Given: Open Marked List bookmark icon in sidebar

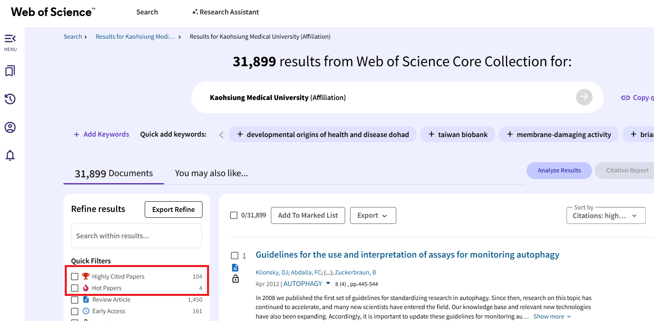Looking at the screenshot, I should (10, 71).
